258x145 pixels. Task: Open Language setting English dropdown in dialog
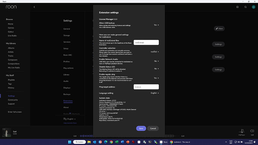(155, 93)
